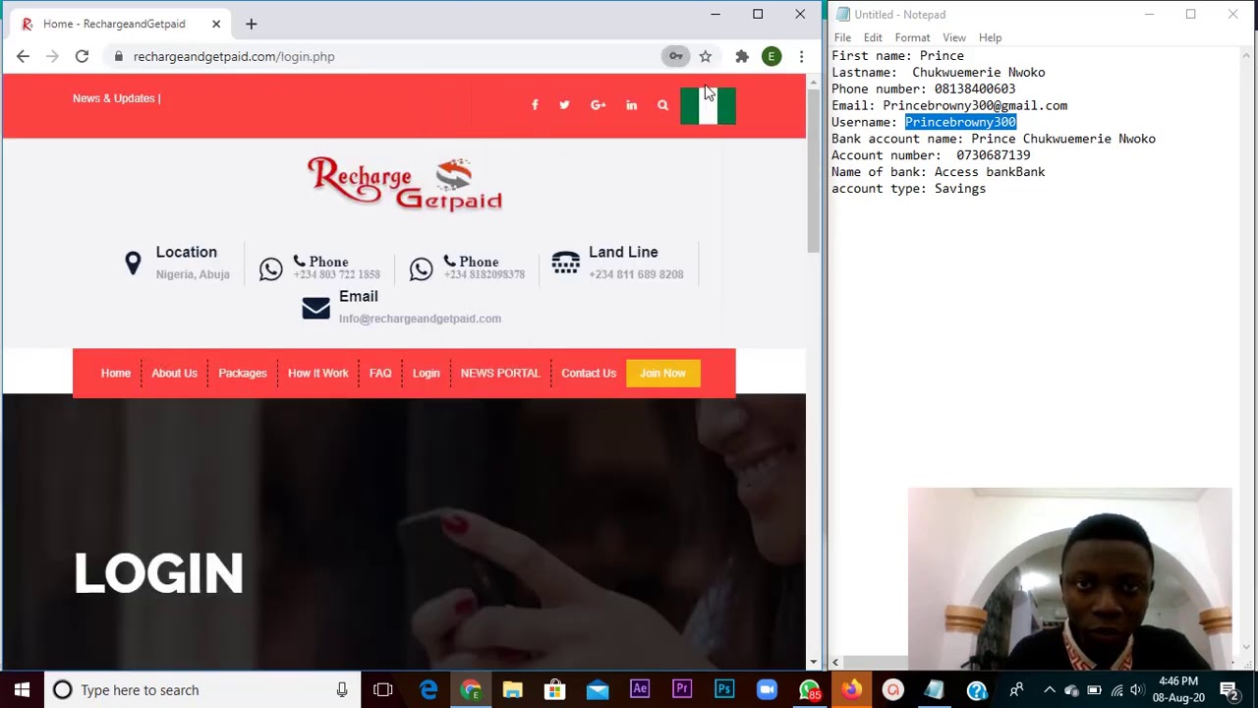Open Zoom from the taskbar
The image size is (1258, 708).
tap(767, 689)
